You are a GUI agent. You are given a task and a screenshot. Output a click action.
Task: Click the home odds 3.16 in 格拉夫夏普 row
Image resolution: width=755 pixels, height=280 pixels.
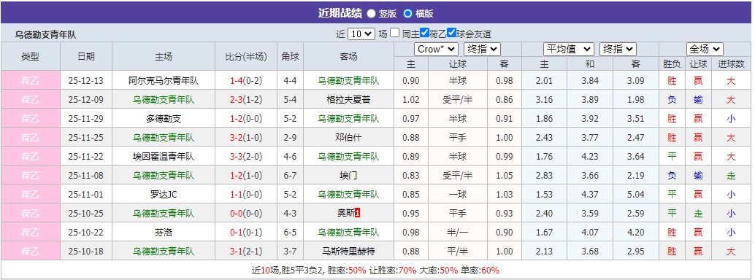pos(544,100)
